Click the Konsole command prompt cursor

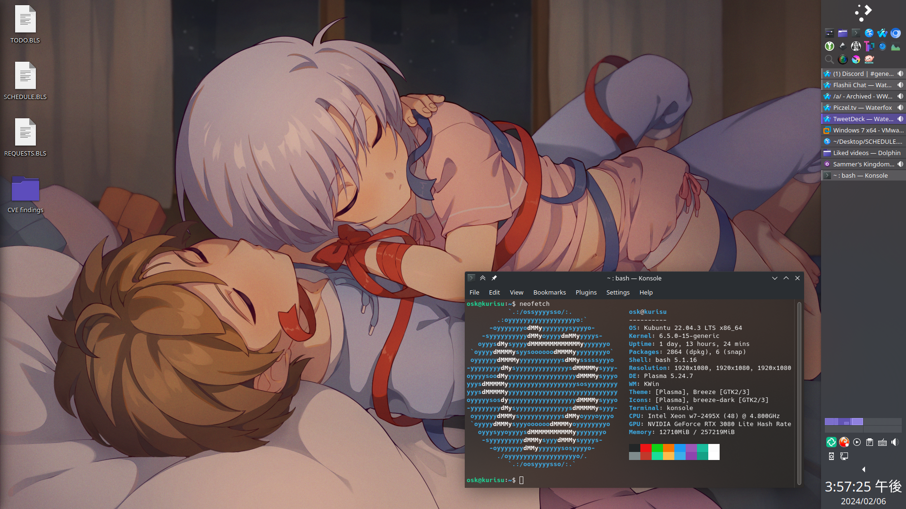(x=521, y=480)
